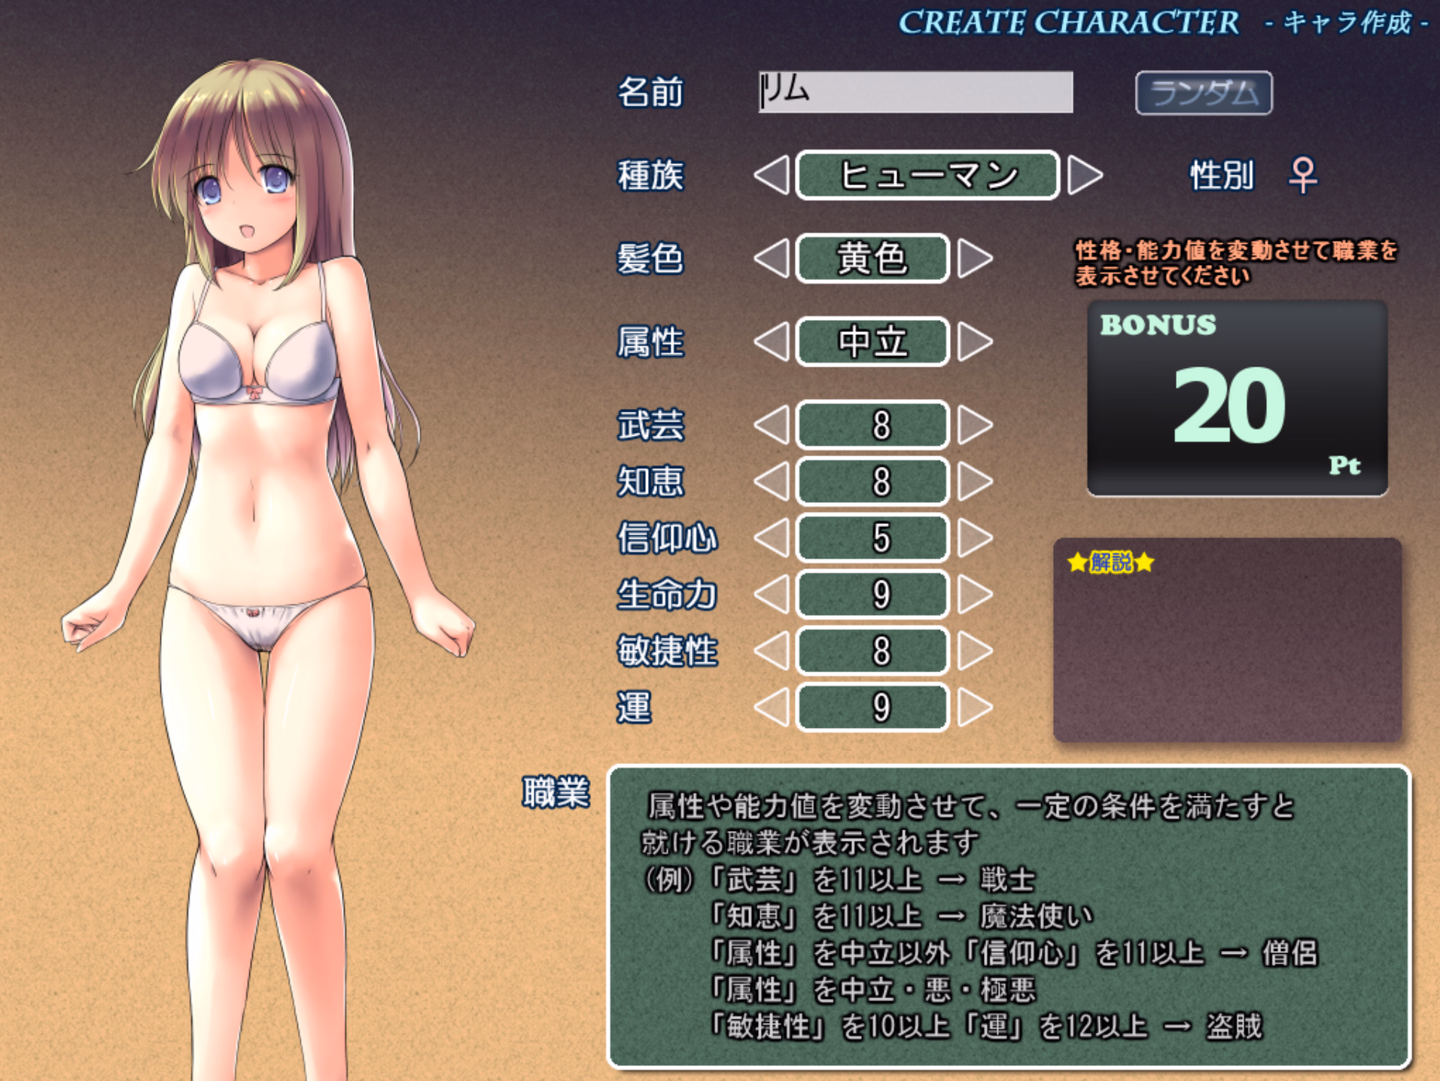Decrease 信仰心 stat with left arrow

[x=772, y=538]
